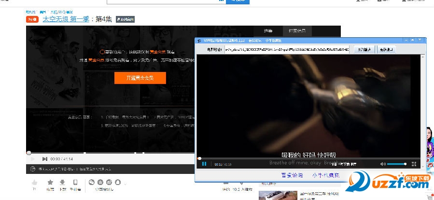Click the page search input box
The image size is (434, 200).
tap(167, 1)
